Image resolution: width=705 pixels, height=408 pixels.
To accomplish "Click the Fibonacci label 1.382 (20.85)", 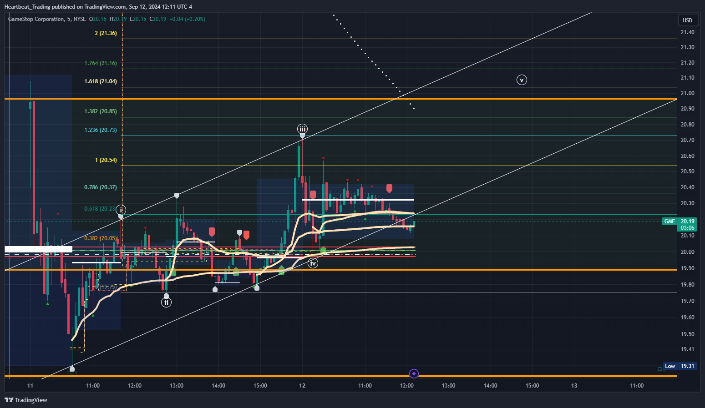I will 101,111.
